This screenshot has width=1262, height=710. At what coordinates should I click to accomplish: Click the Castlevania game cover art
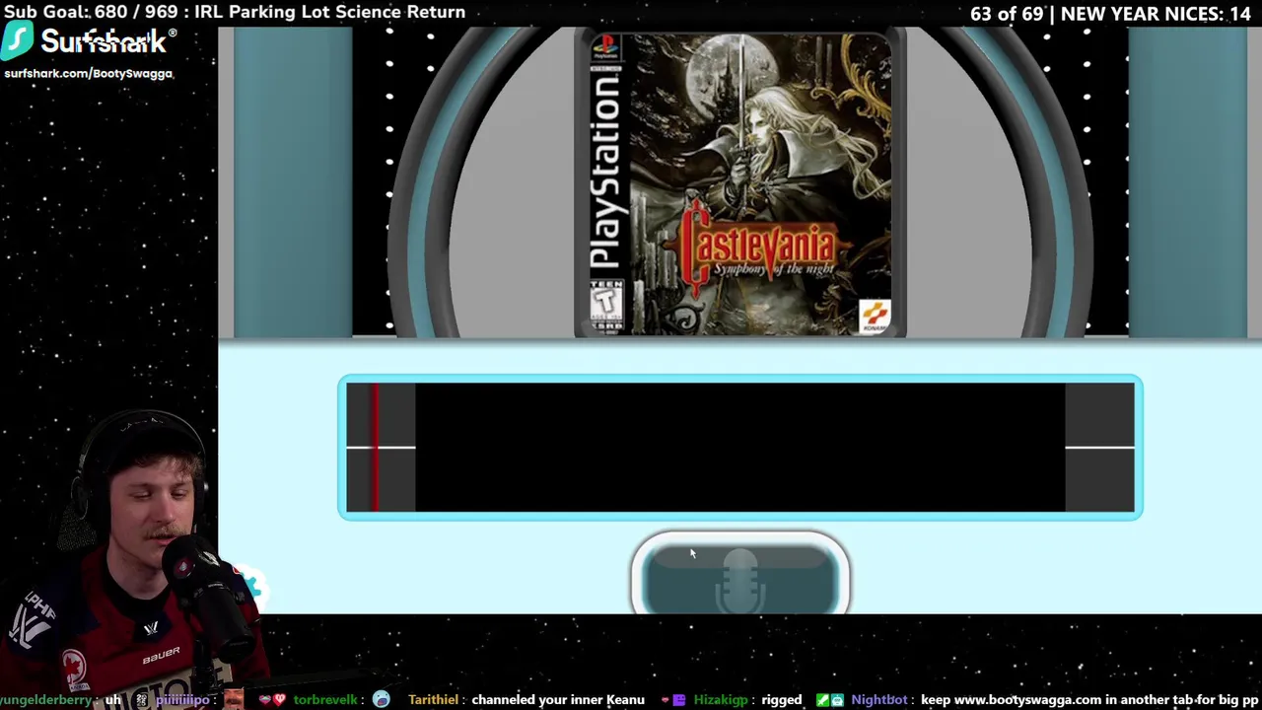(x=739, y=185)
